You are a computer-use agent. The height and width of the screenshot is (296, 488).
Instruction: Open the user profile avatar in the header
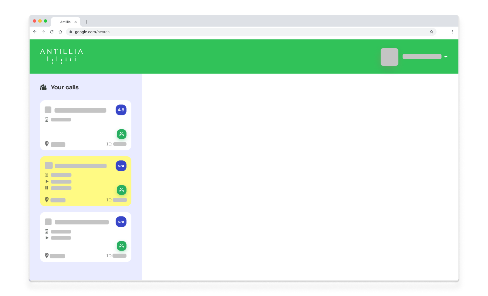[389, 57]
